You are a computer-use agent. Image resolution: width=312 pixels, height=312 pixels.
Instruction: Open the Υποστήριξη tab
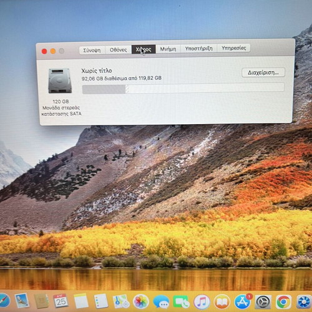(x=199, y=48)
